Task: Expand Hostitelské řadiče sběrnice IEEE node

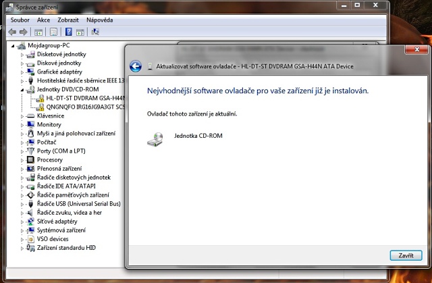Action: 22,81
